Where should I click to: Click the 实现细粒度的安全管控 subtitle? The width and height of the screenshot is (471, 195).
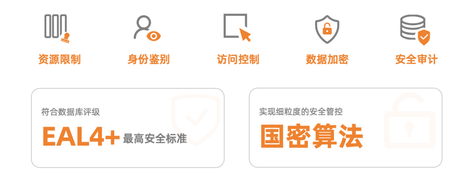pos(300,112)
